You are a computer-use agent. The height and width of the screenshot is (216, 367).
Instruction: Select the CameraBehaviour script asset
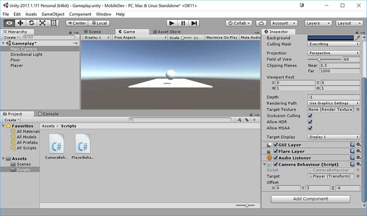pyautogui.click(x=57, y=146)
